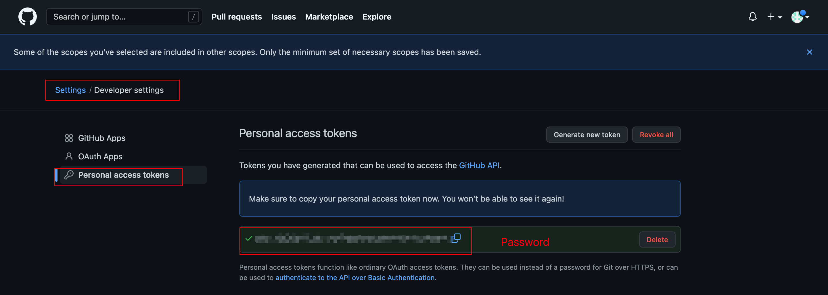The image size is (828, 295).
Task: Dismiss the scopes notice banner
Action: point(809,52)
